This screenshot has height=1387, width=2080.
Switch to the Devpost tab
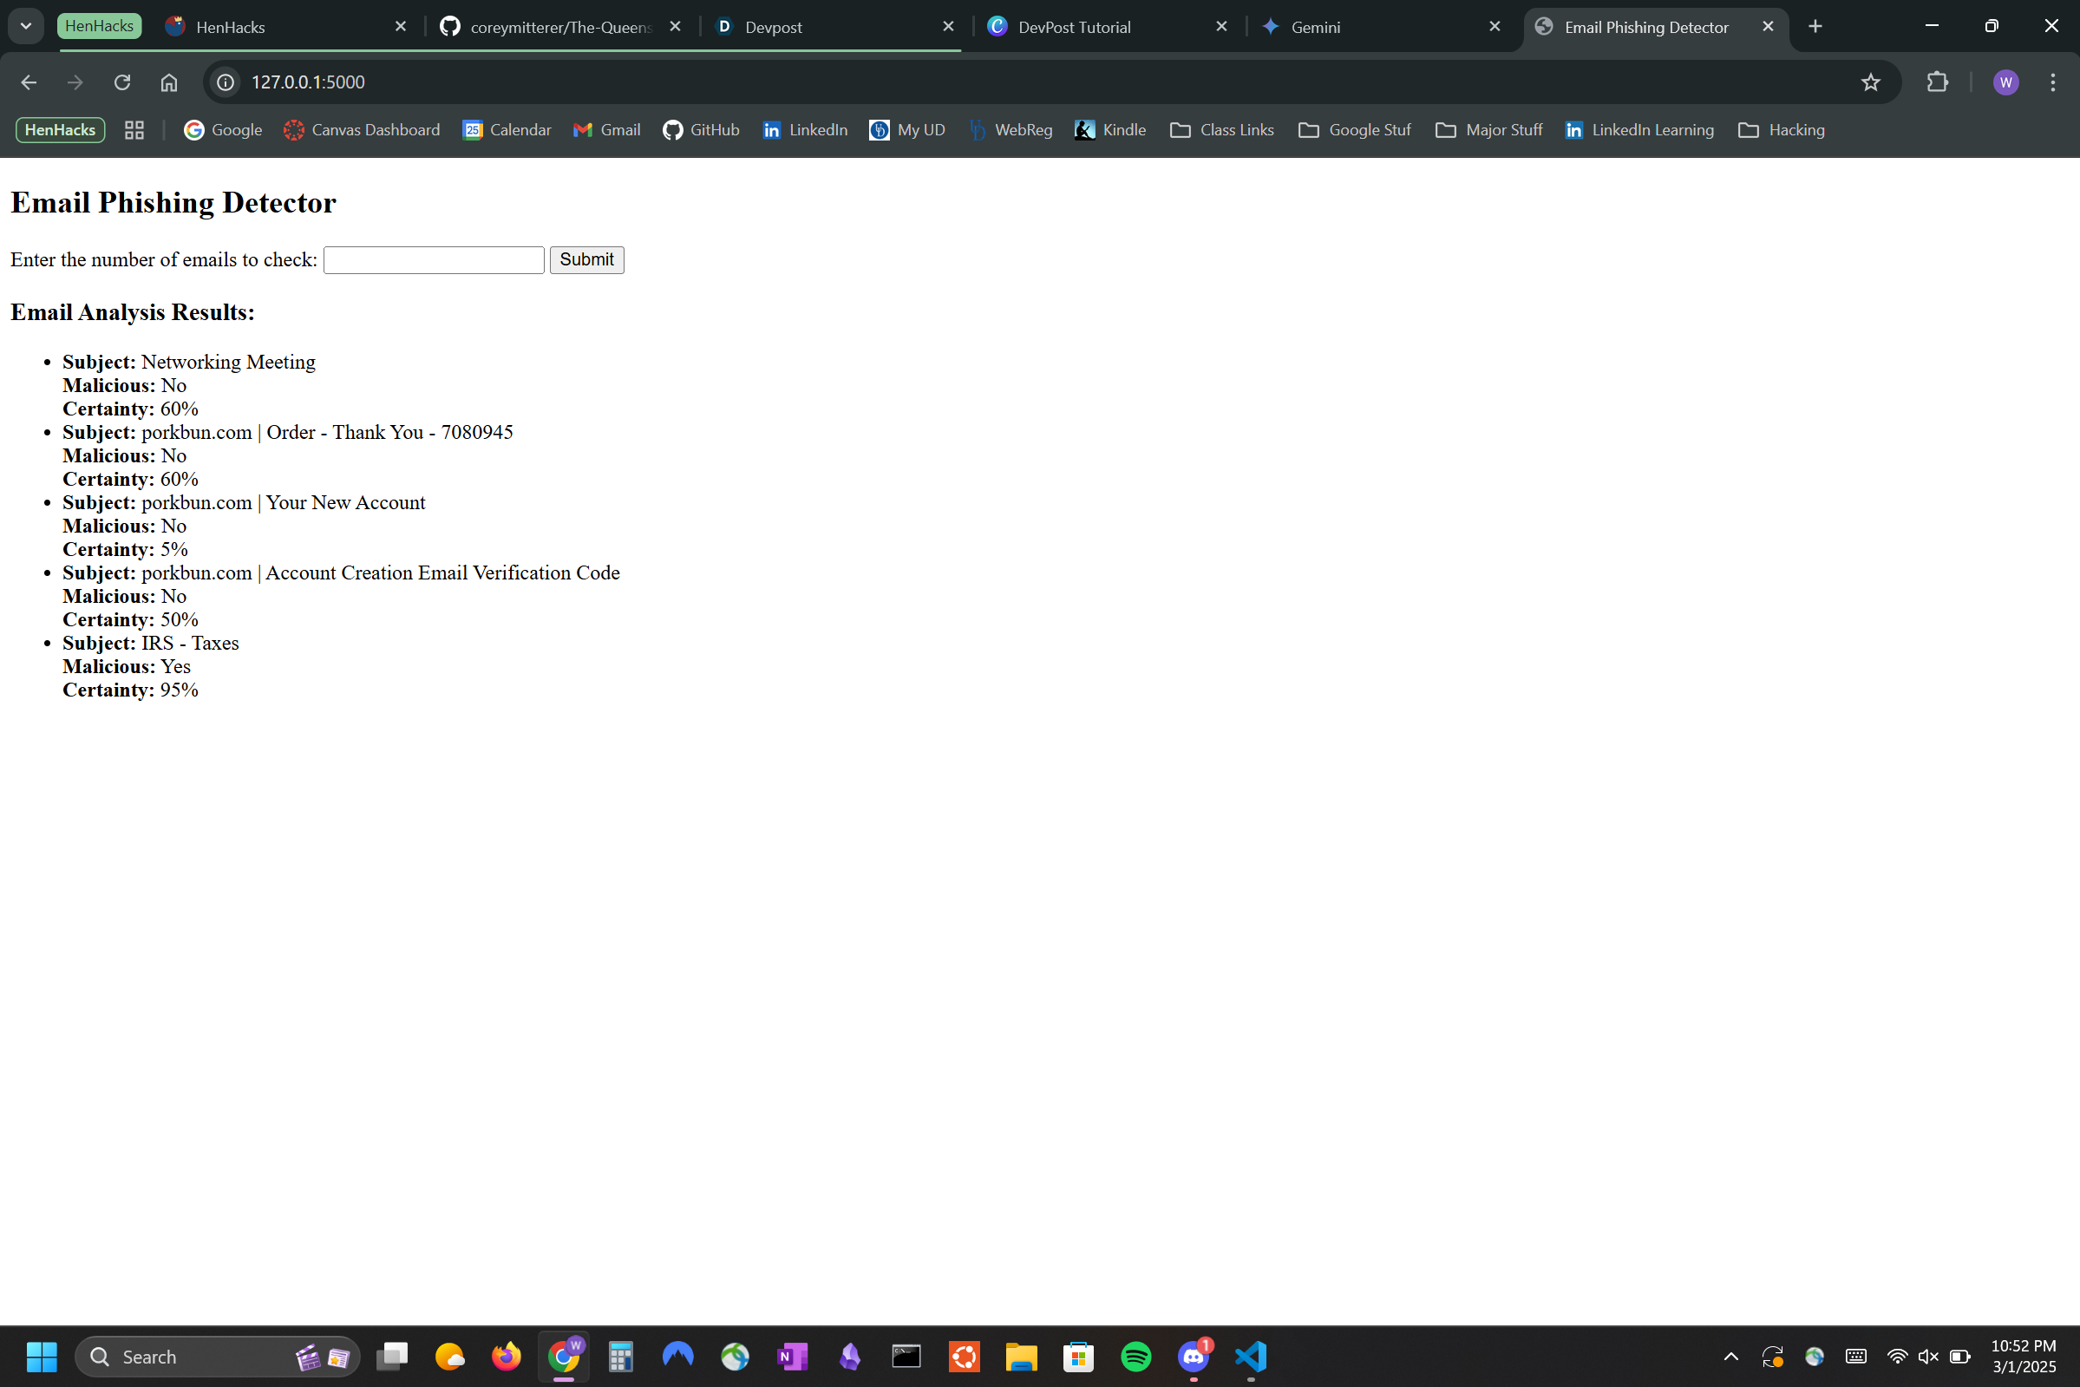pos(773,28)
